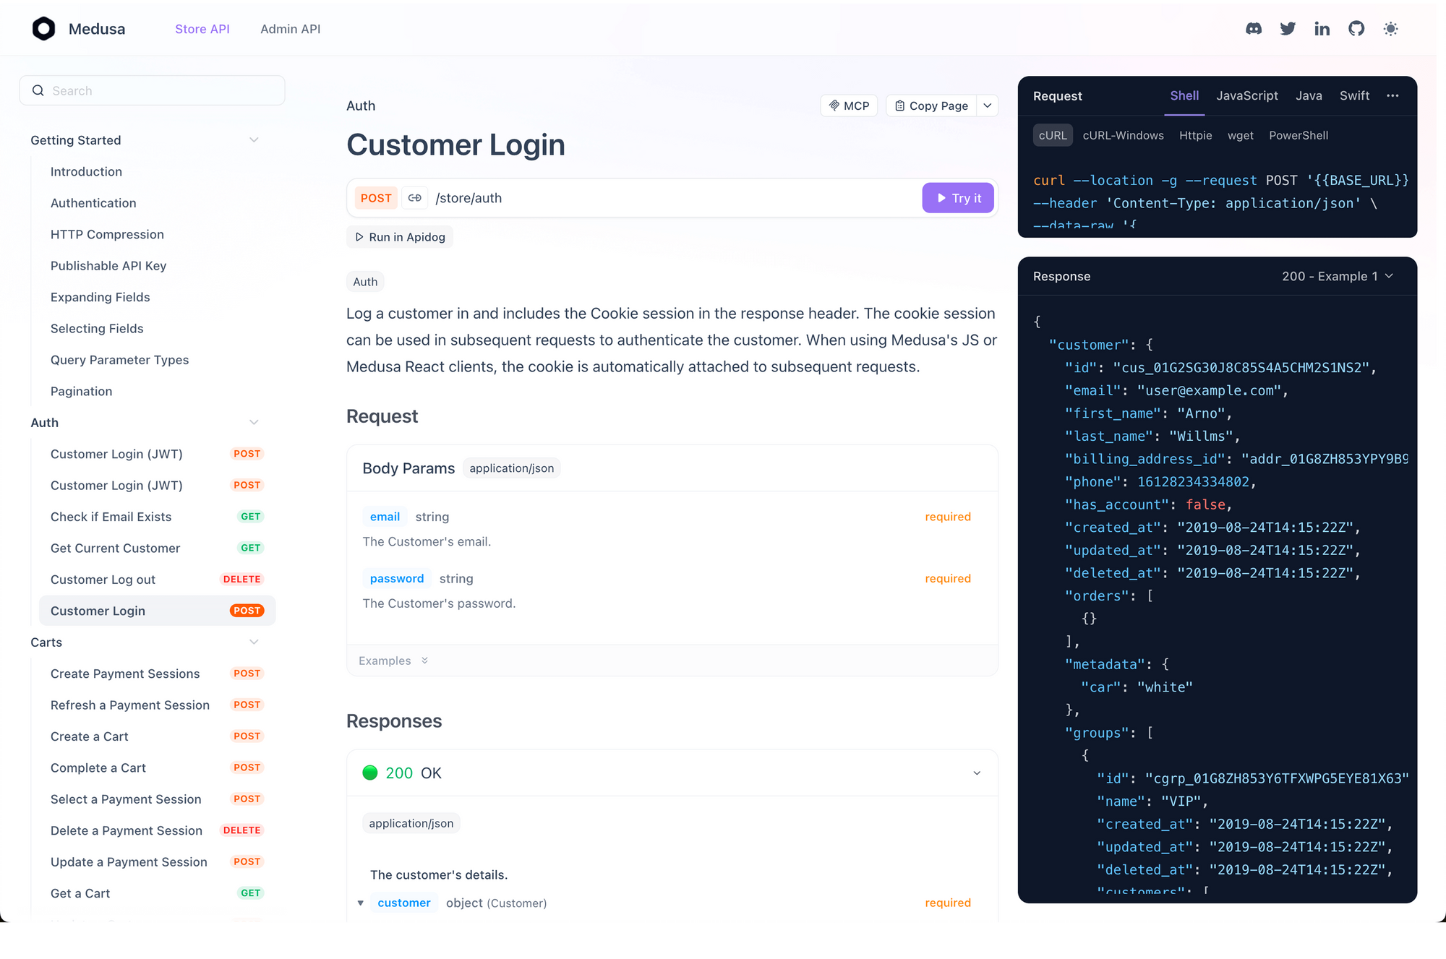Image resolution: width=1446 pixels, height=959 pixels.
Task: Collapse the Getting Started sidebar section
Action: (x=254, y=140)
